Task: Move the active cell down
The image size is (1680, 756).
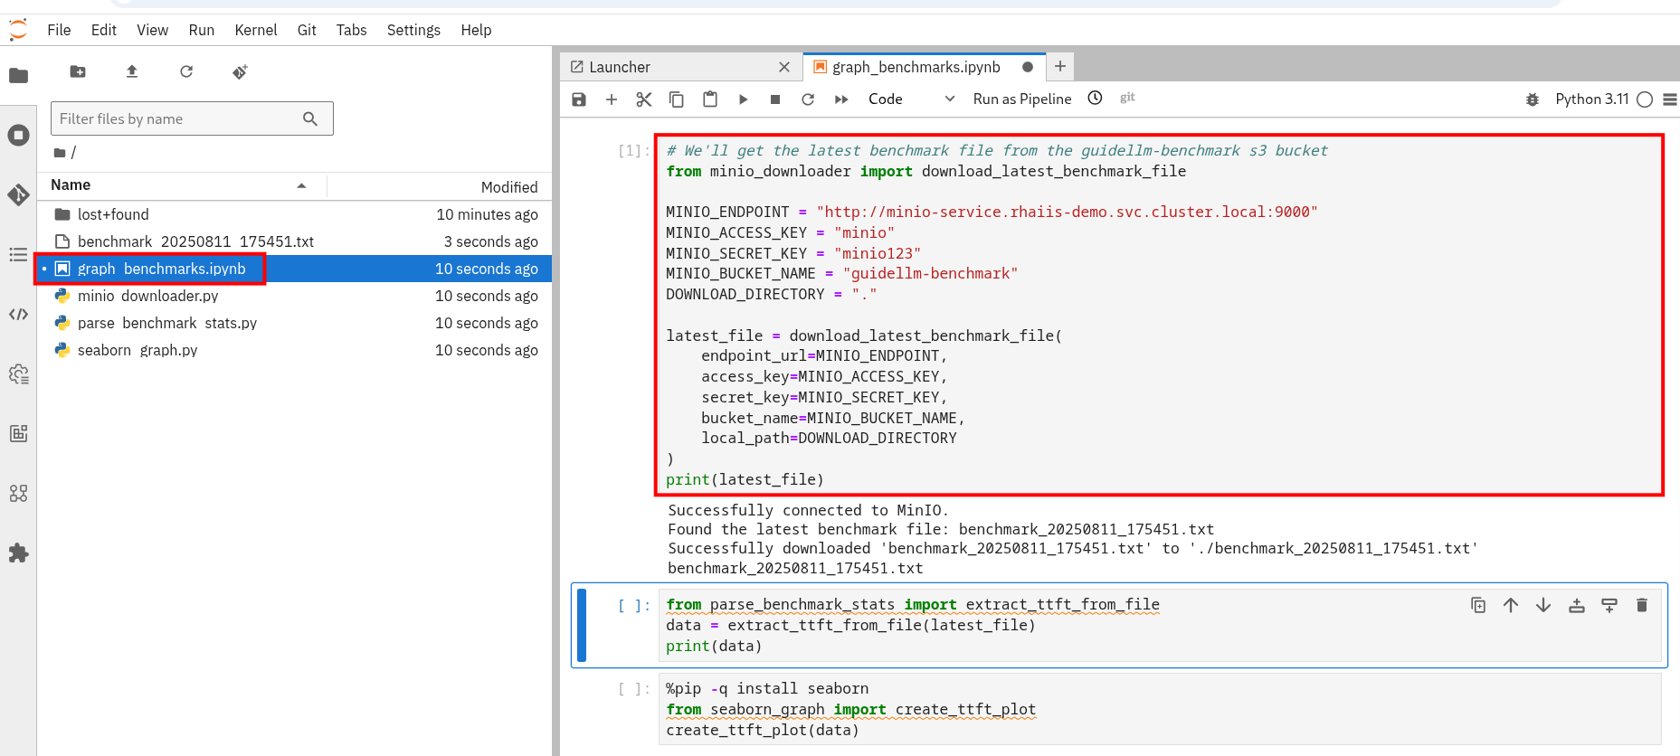Action: [1543, 605]
